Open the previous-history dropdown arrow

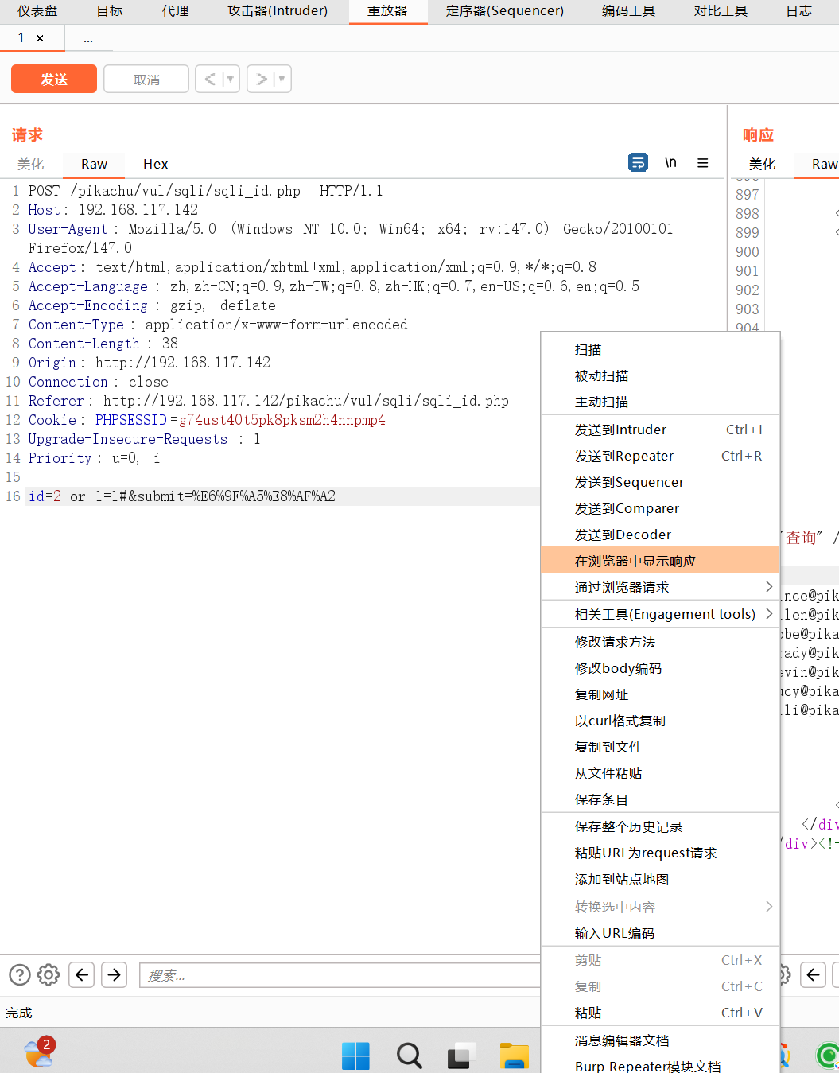pos(231,79)
